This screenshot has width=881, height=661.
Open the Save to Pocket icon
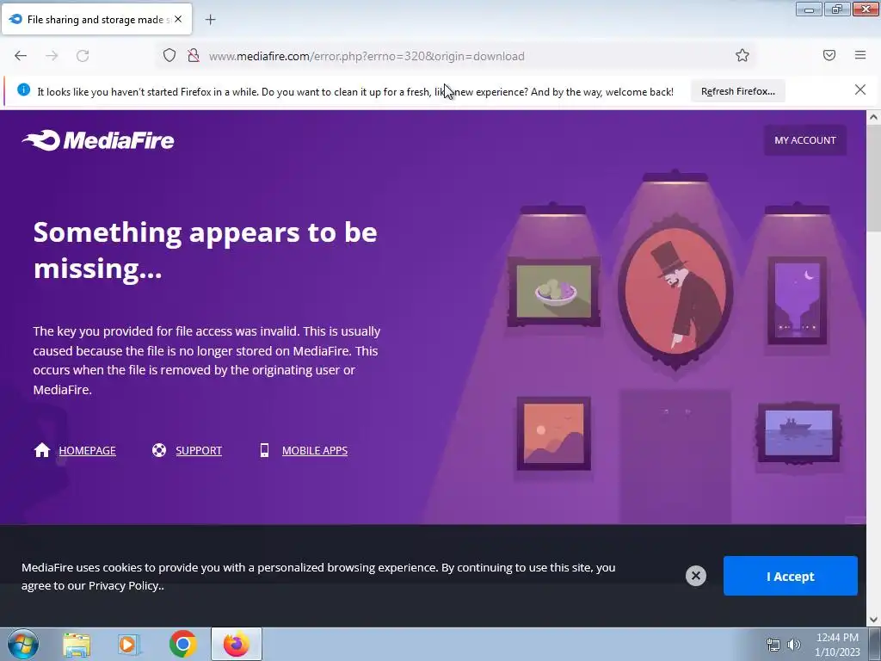coord(829,55)
